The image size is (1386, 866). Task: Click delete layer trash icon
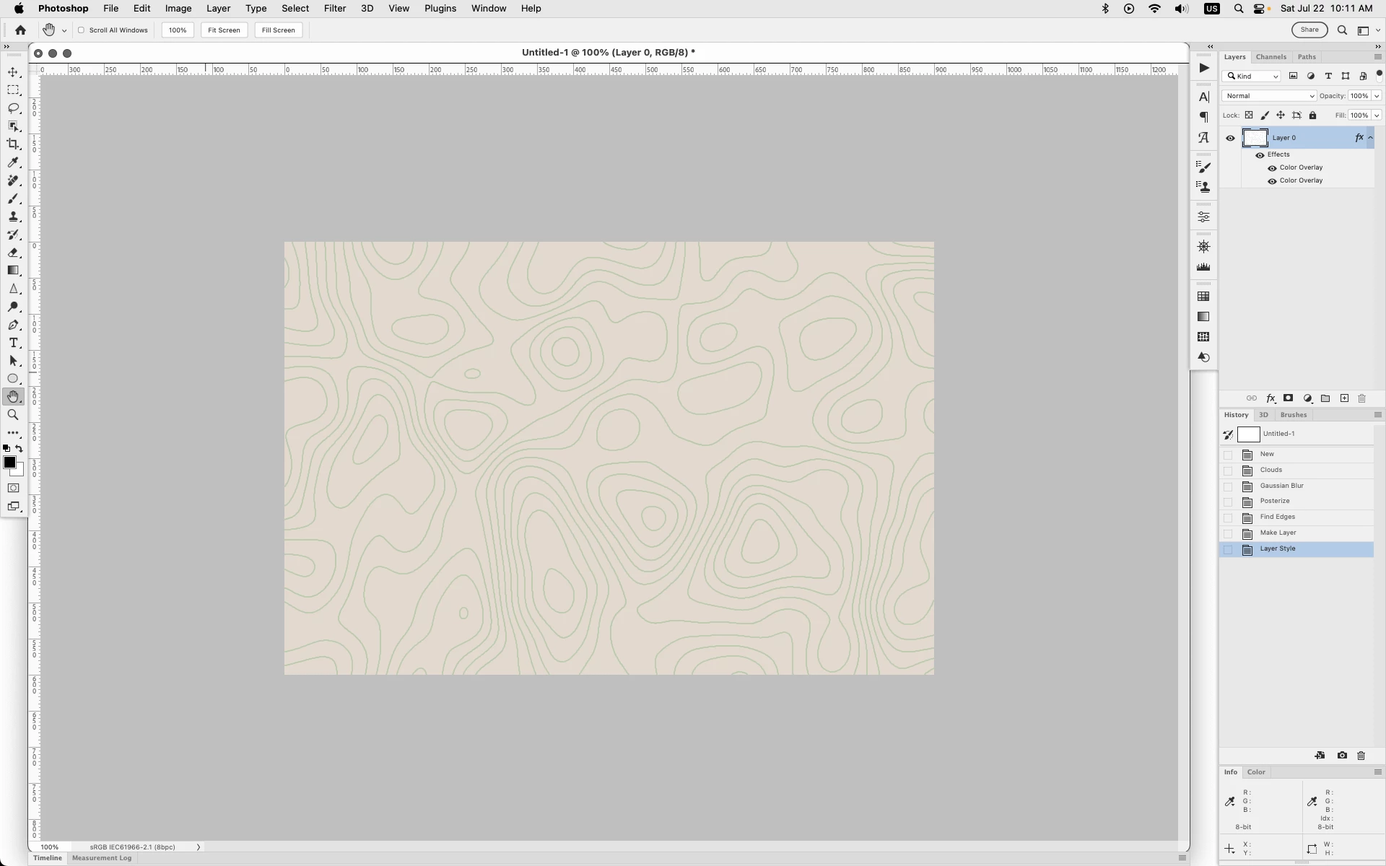(1362, 398)
